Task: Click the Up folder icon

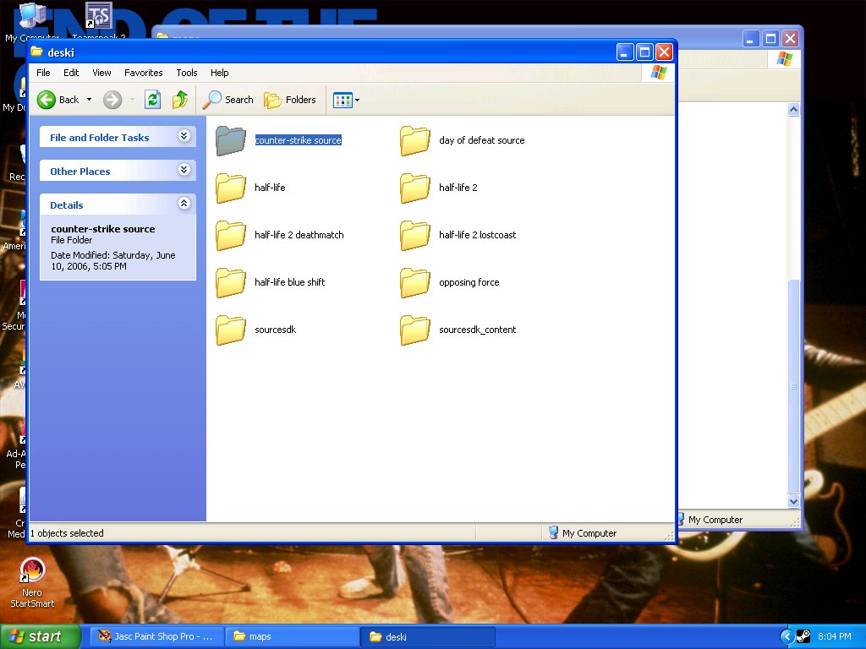Action: (180, 100)
